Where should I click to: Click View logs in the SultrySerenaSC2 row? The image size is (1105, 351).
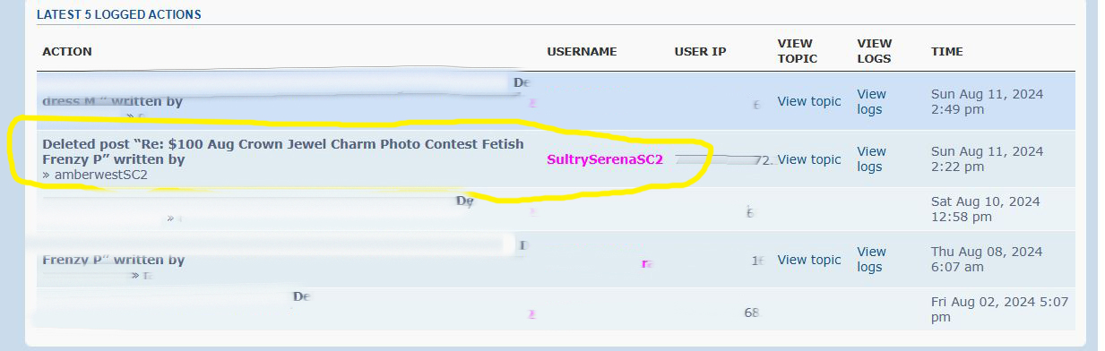[x=871, y=159]
